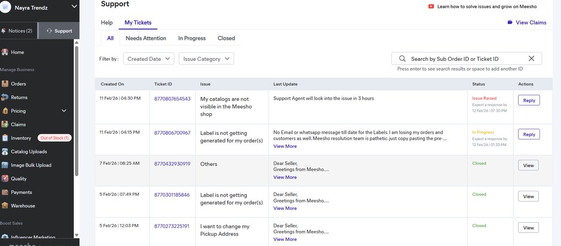Open Support headset tab in sidebar
This screenshot has height=246, width=561.
tap(59, 31)
